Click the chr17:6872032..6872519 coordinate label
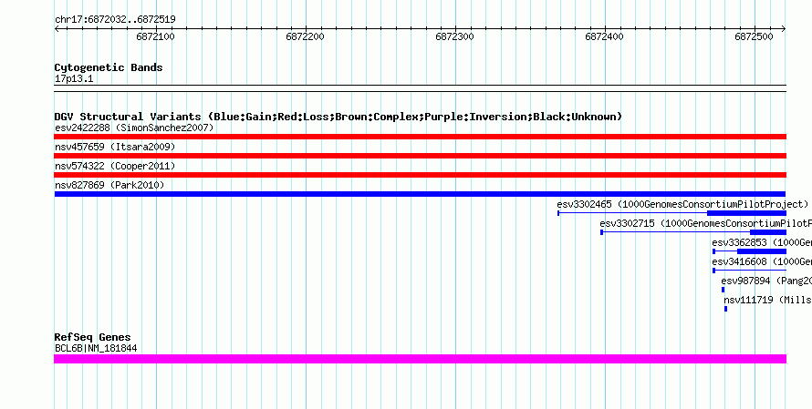The width and height of the screenshot is (812, 409). click(x=115, y=20)
